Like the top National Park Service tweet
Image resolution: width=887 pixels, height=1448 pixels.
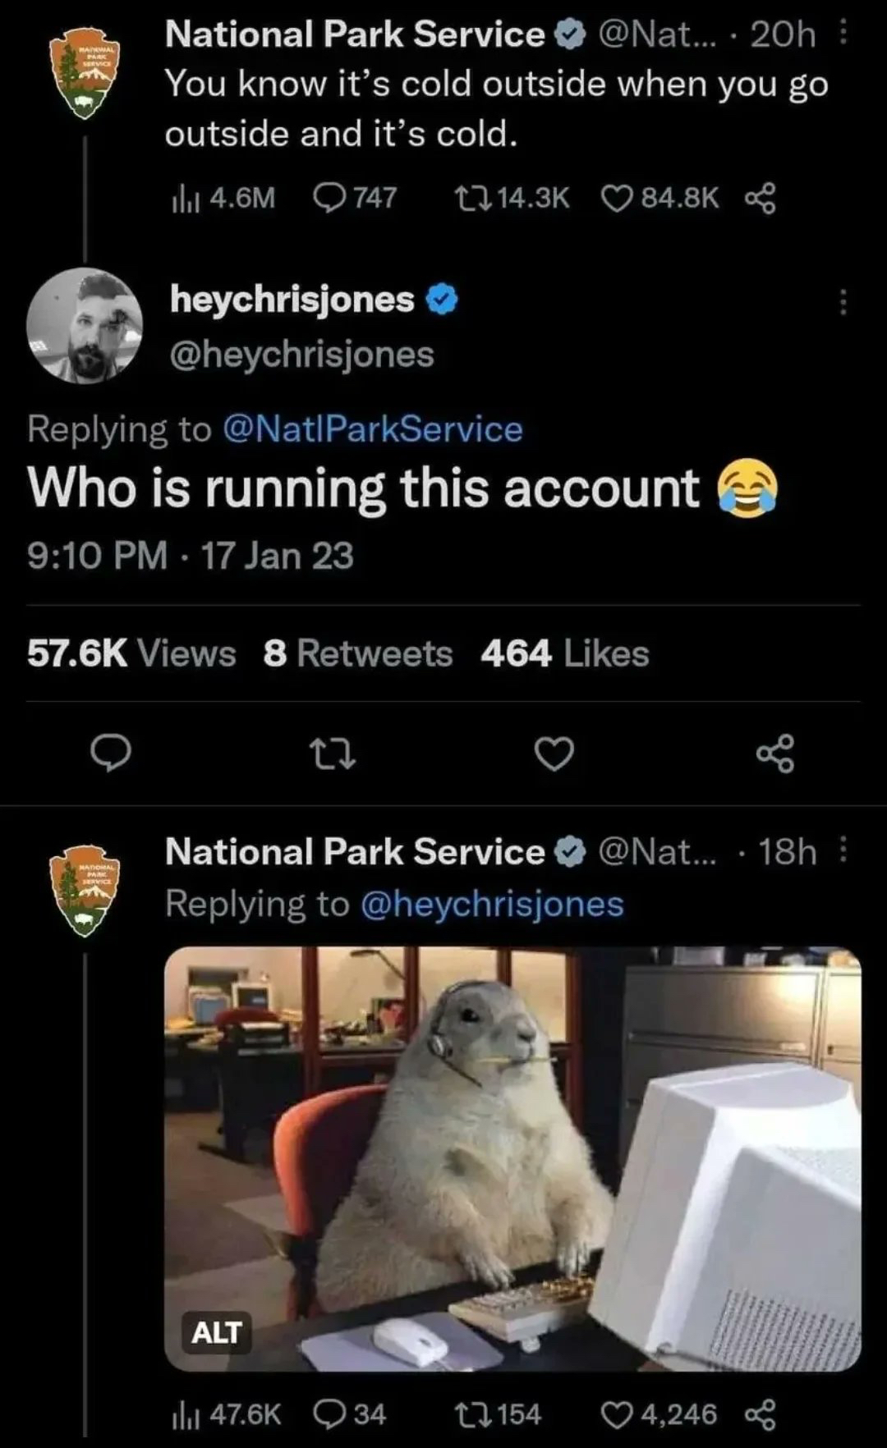[617, 198]
